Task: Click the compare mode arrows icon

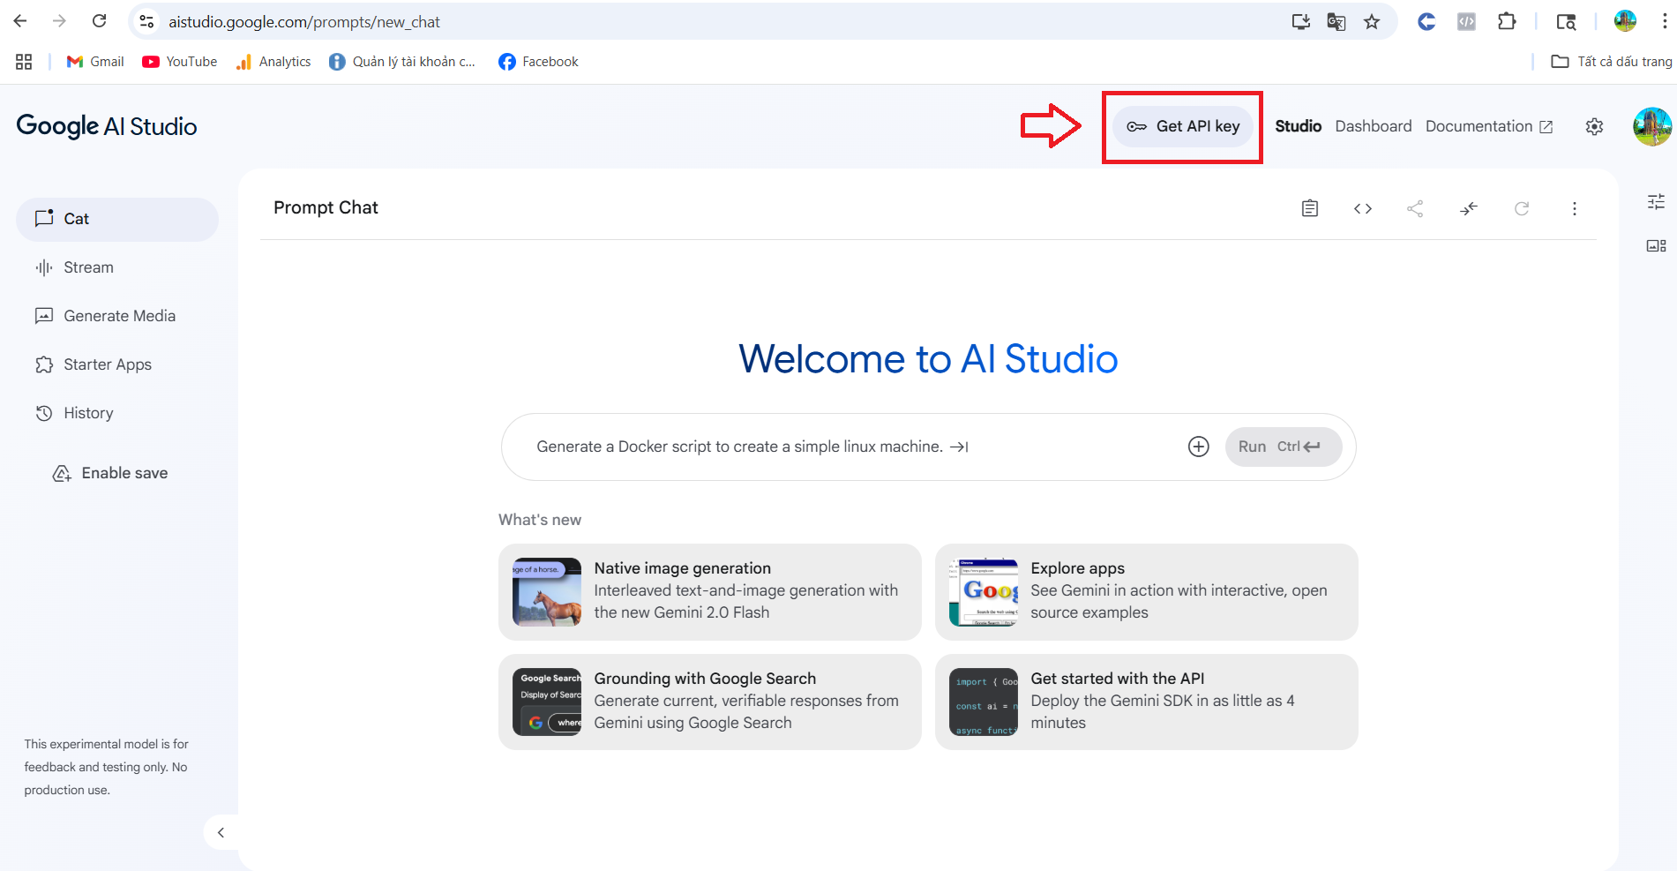Action: [x=1469, y=208]
